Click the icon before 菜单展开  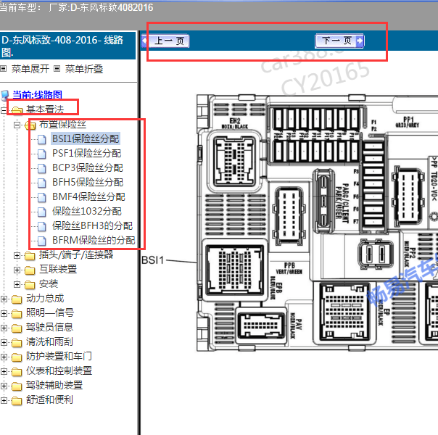(x=4, y=68)
